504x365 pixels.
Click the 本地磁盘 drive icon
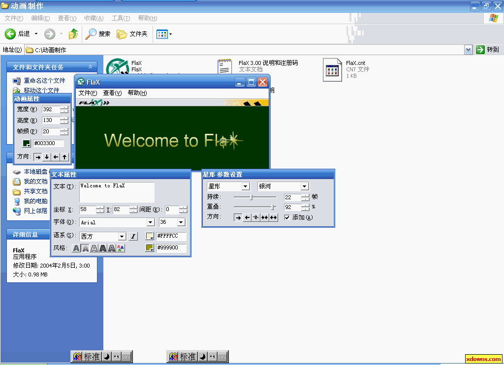(17, 172)
